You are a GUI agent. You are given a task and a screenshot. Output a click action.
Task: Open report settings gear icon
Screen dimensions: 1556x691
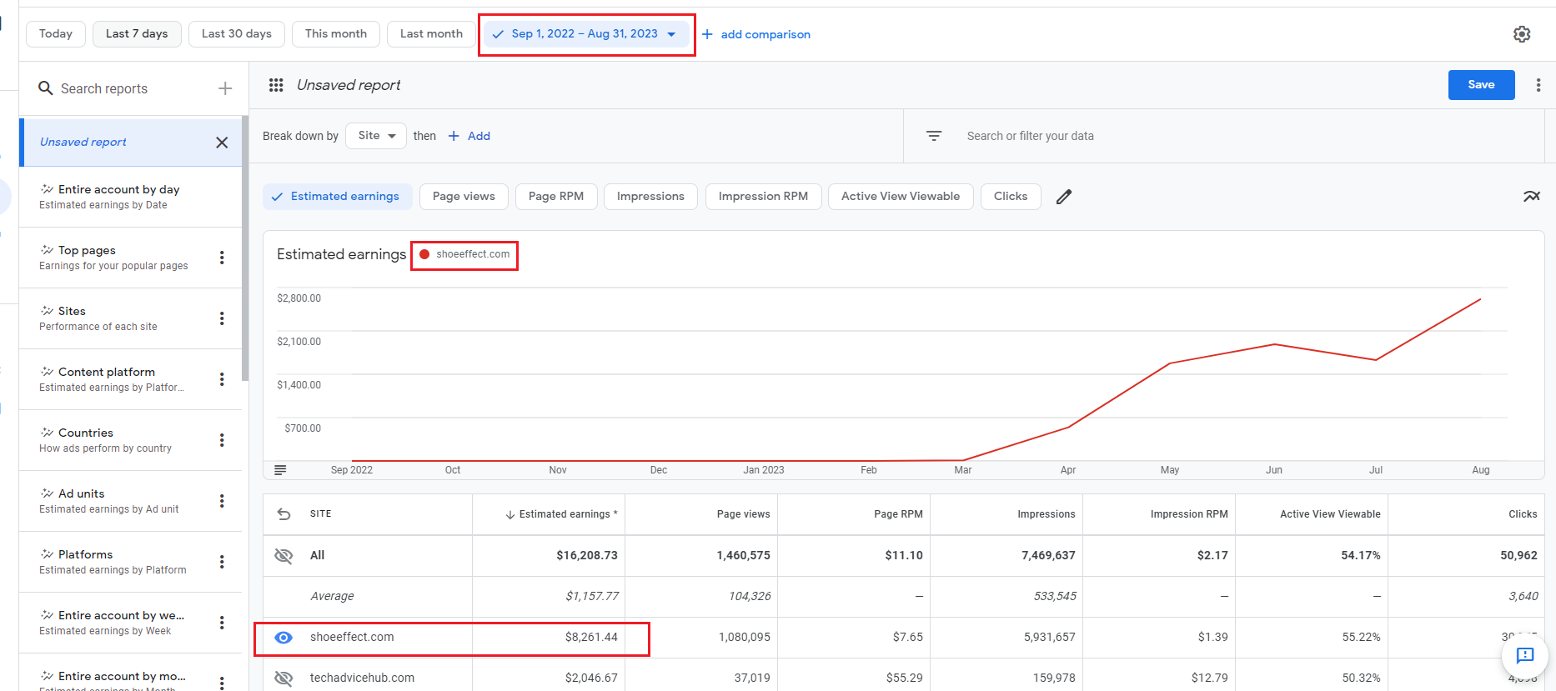(x=1522, y=34)
